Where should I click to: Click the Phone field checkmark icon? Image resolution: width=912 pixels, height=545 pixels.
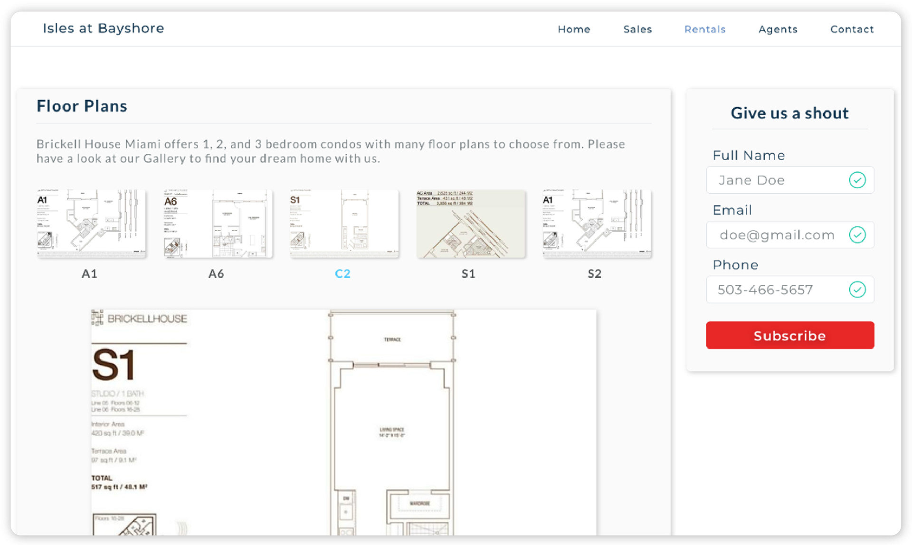click(857, 290)
